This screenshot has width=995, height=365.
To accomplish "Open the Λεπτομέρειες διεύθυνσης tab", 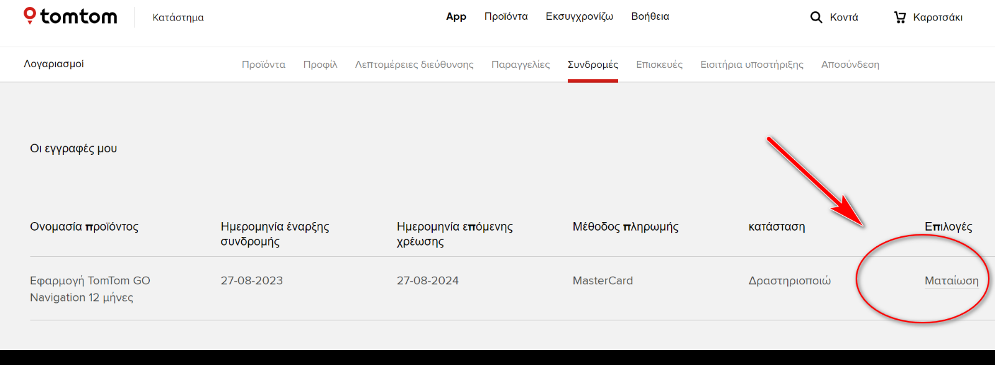I will [414, 65].
